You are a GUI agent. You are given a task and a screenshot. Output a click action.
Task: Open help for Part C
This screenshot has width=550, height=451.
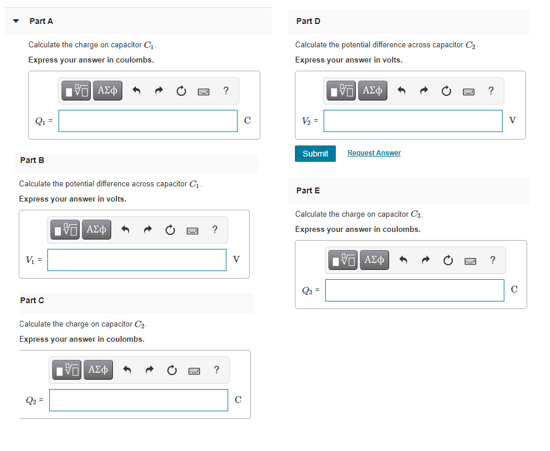point(216,370)
